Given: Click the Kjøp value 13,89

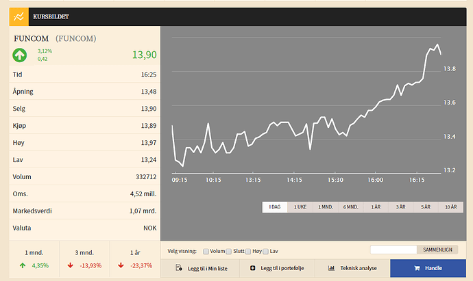Looking at the screenshot, I should point(149,126).
